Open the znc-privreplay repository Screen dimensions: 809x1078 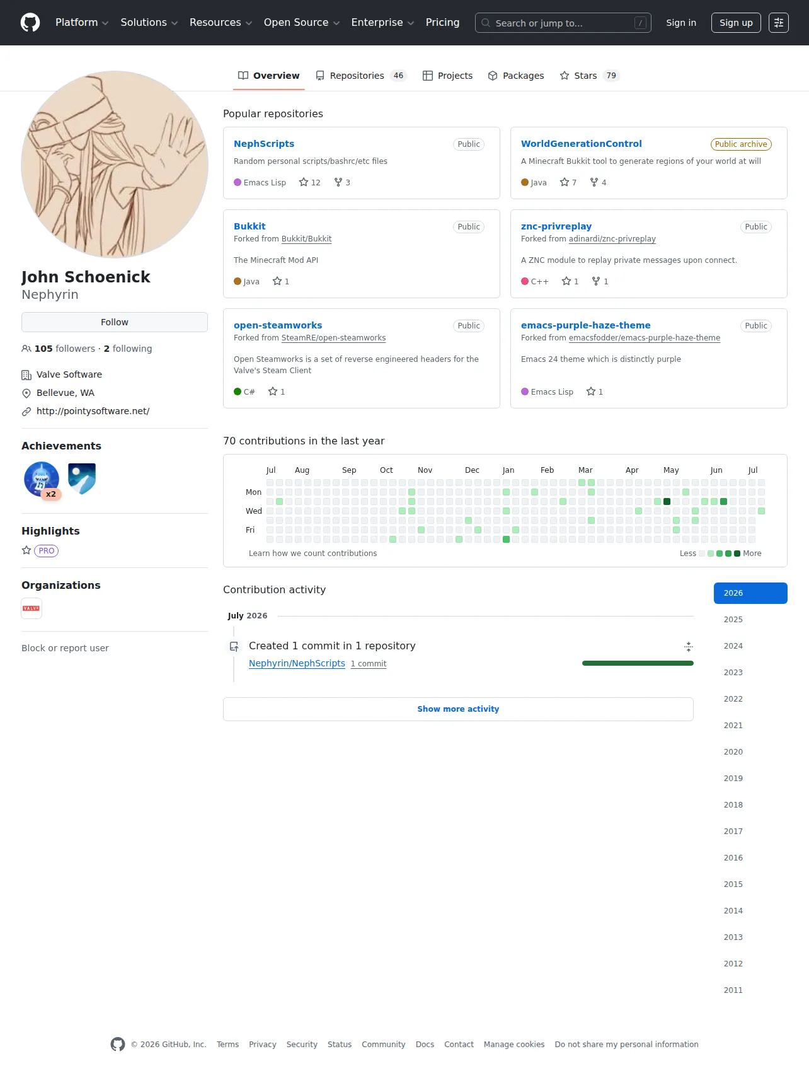pos(556,226)
